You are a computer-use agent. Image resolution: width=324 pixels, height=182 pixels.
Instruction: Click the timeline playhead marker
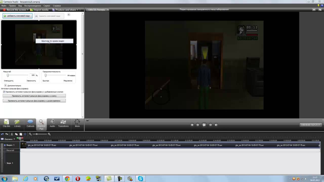20,139
